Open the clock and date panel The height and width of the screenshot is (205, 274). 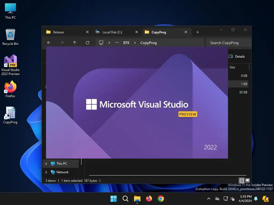coord(245,199)
